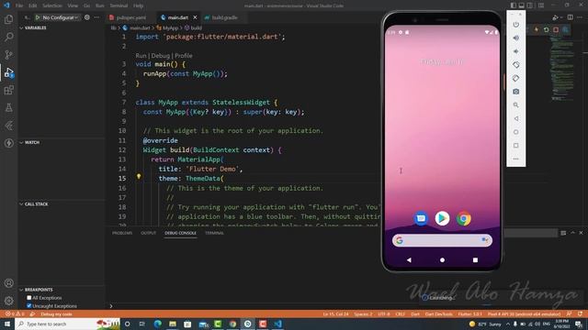Click emulator toolbar Home circle
588x330 pixels.
[516, 132]
